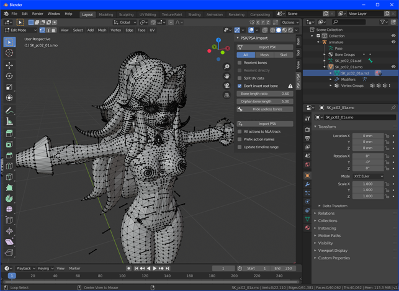Check All actions to NLA track

(240, 132)
